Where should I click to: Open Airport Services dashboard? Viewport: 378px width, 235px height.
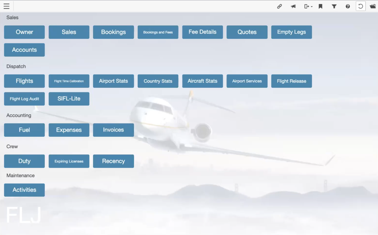(247, 81)
